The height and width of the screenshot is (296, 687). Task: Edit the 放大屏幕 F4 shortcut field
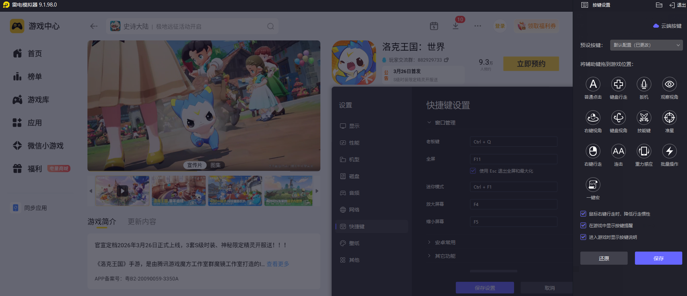point(513,204)
